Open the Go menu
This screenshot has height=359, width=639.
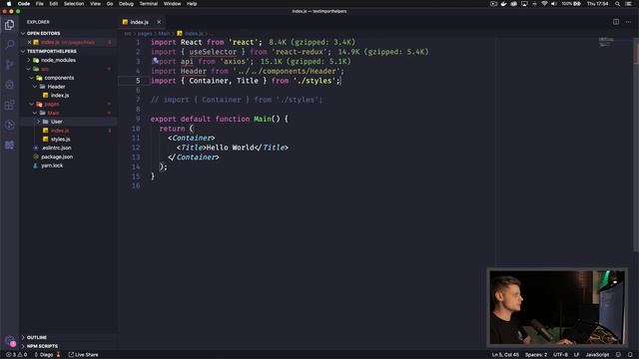(x=110, y=4)
